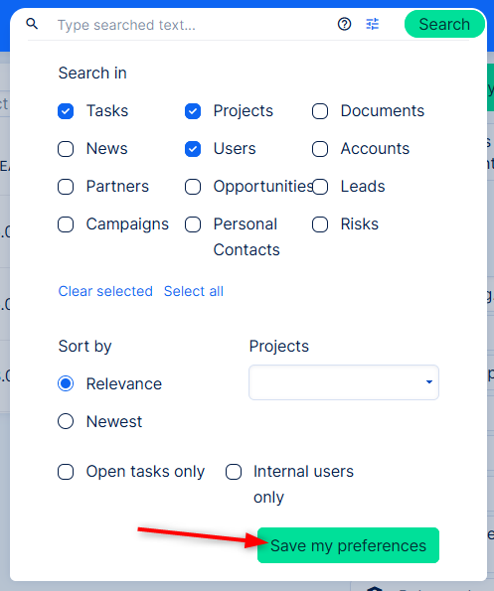Uncheck the Projects checkbox
This screenshot has width=494, height=591.
(193, 111)
